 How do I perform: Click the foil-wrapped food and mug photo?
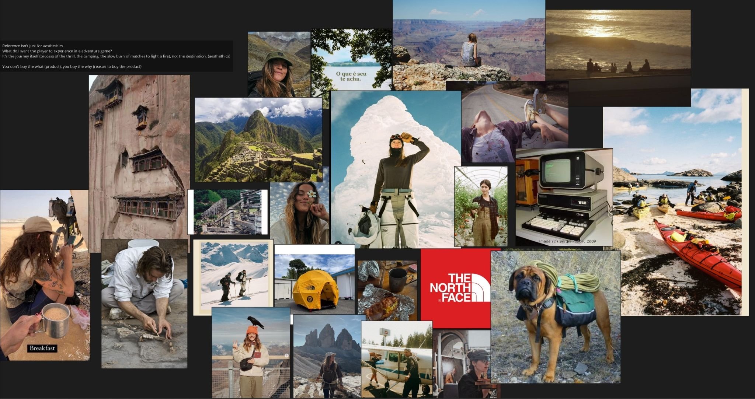pyautogui.click(x=387, y=291)
